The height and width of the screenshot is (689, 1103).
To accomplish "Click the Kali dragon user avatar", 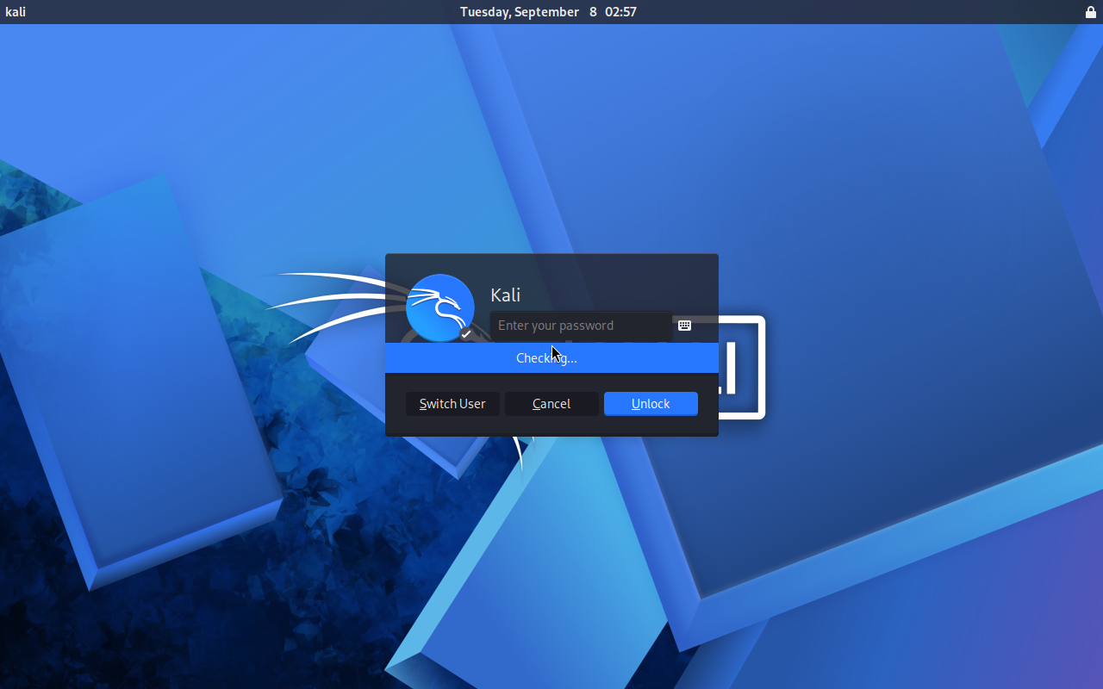I will pos(440,308).
